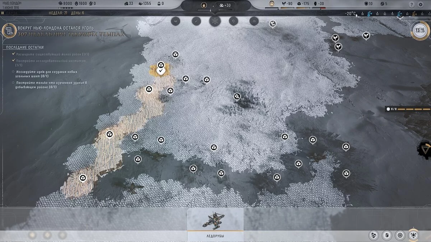Open the 'ПОСЛЕДНИЕ ОСТАТКИ' objectives header
The width and height of the screenshot is (431, 242).
click(x=25, y=47)
